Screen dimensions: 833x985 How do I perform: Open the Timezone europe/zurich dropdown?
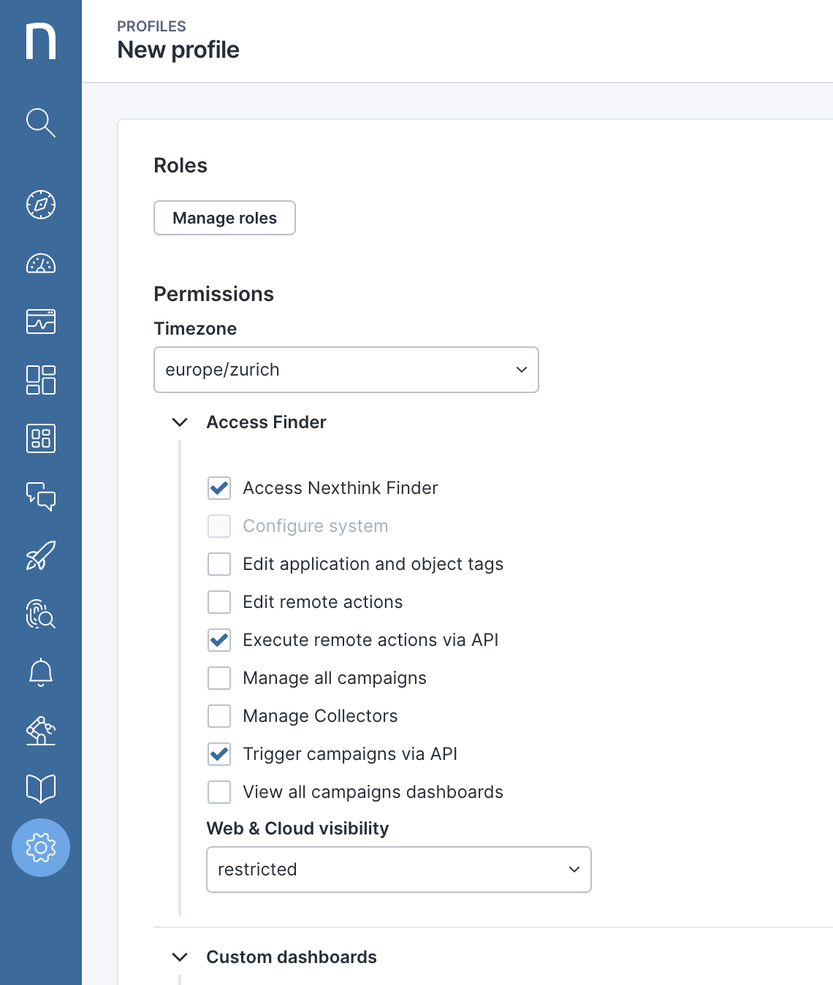346,370
